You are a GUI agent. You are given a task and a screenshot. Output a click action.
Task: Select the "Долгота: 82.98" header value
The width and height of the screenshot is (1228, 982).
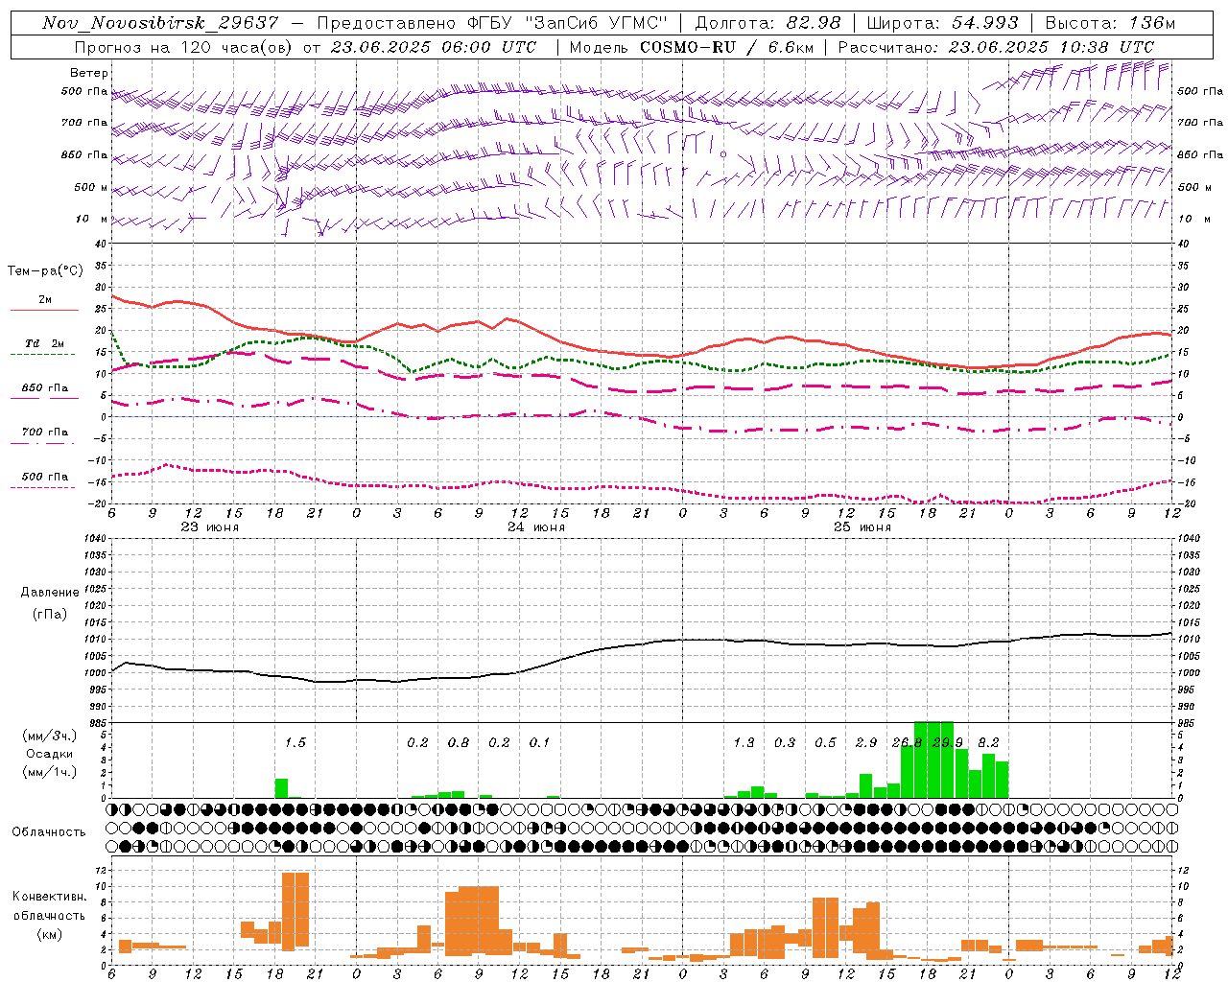pos(767,23)
